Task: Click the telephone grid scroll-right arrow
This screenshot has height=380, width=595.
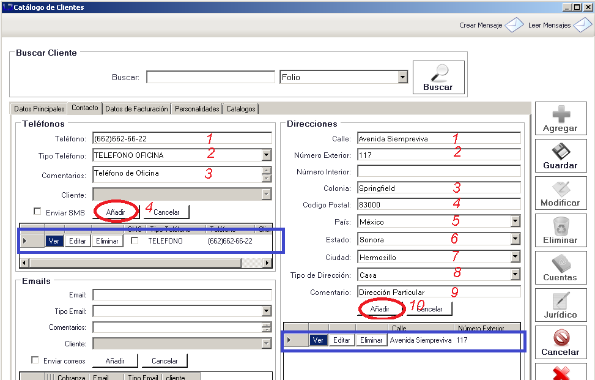Action: [267, 263]
